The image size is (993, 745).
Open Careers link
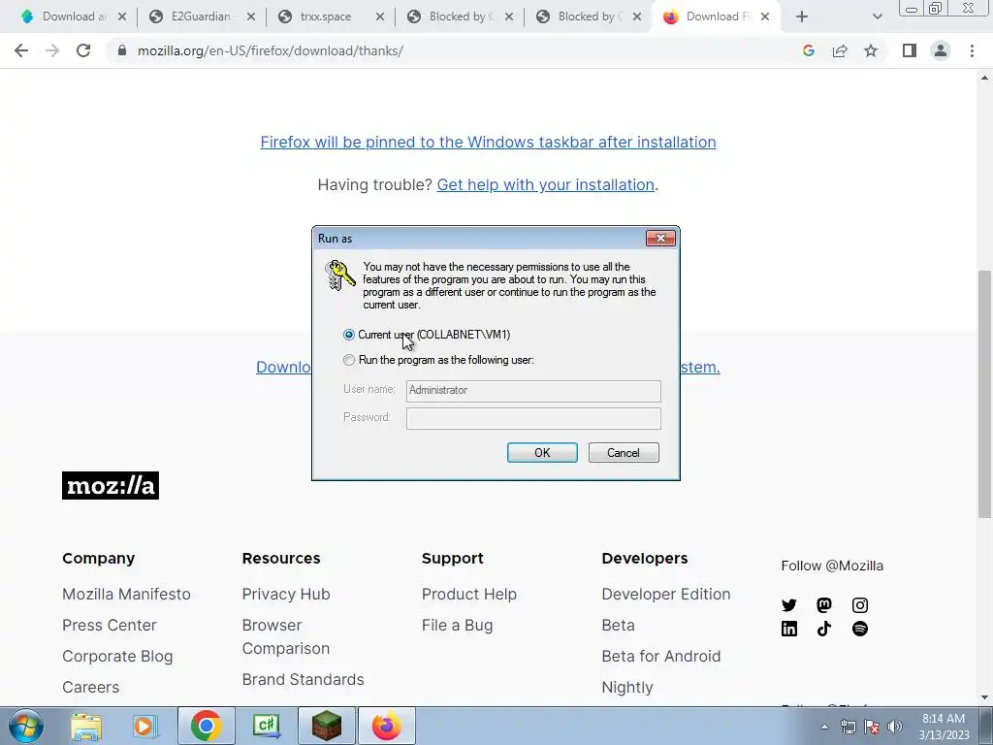pyautogui.click(x=90, y=688)
